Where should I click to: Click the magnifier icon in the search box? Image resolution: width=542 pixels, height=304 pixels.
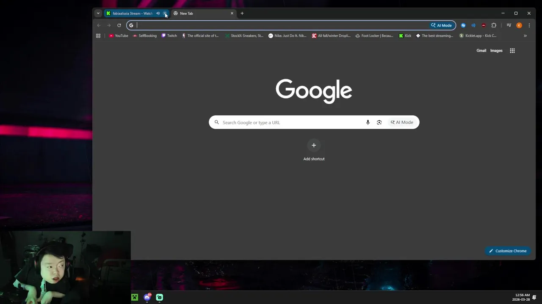pyautogui.click(x=217, y=122)
